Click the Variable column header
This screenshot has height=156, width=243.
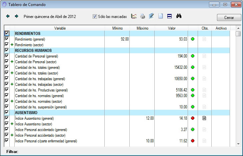click(x=60, y=28)
